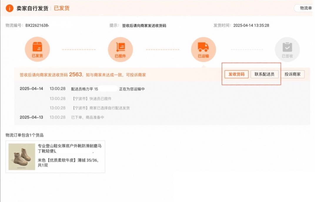Open the 专业登山鞋 product title link
Viewport: 319px width, 202px height.
(x=70, y=148)
